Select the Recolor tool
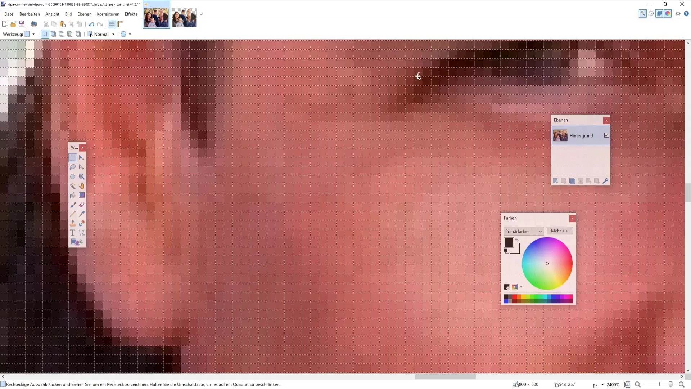This screenshot has height=389, width=691. pyautogui.click(x=82, y=223)
